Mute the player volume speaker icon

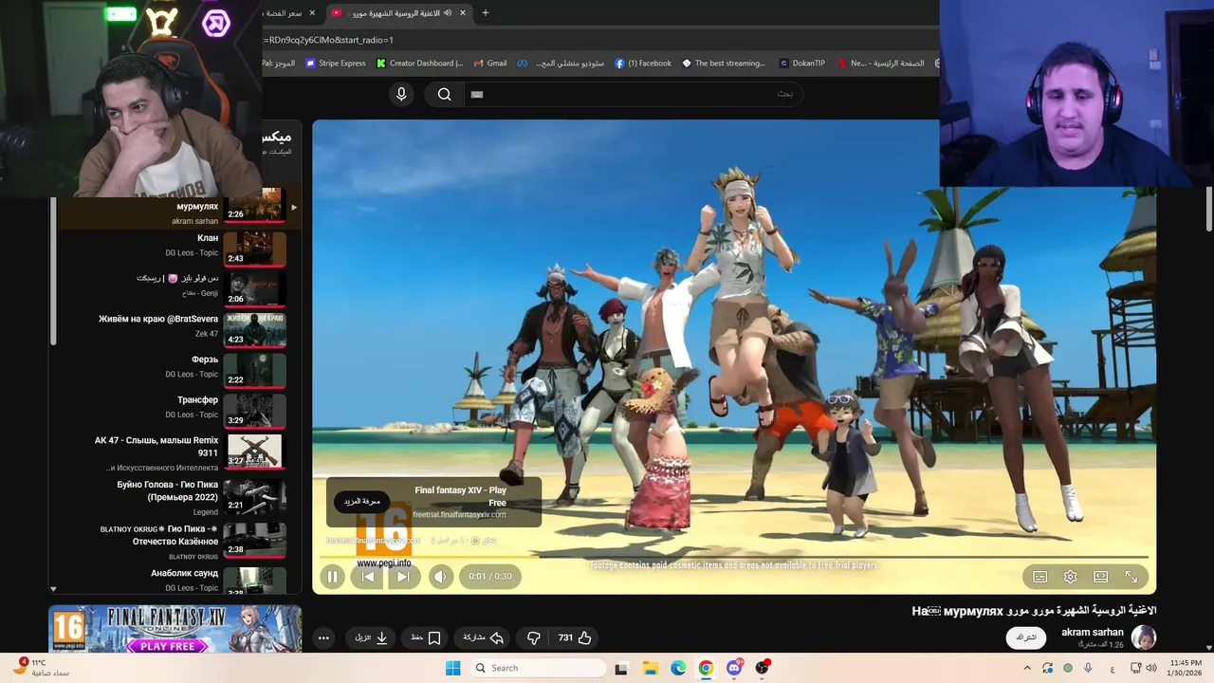tap(440, 576)
